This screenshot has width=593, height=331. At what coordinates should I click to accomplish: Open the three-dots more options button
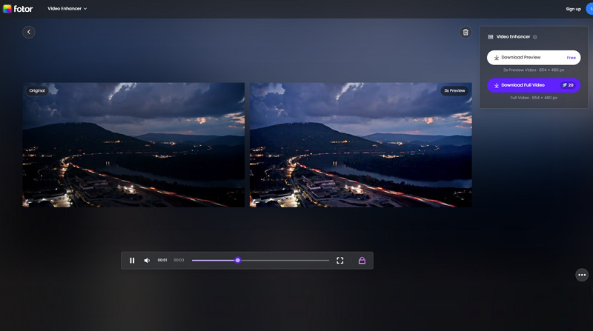coord(582,275)
